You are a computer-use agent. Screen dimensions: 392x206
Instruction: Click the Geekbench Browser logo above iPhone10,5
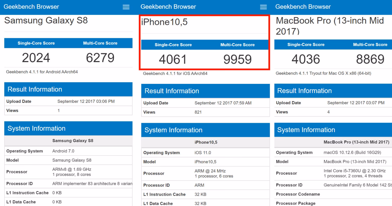[168, 7]
